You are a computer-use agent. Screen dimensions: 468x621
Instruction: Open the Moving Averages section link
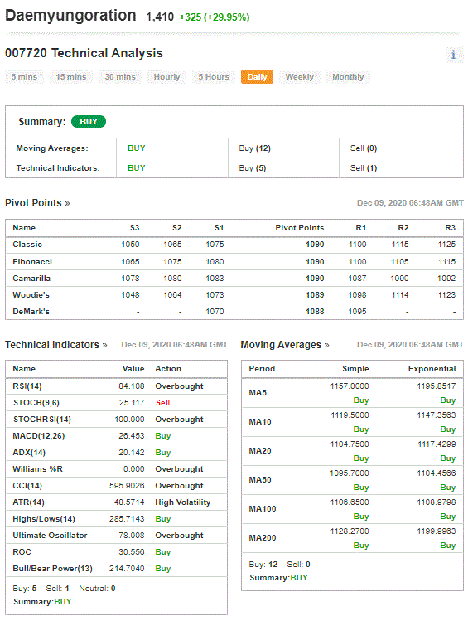tap(285, 345)
